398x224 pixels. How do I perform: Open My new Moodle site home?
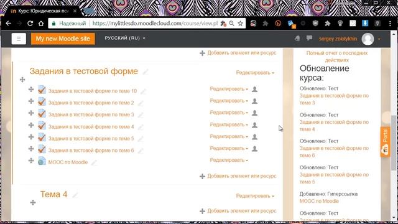63,39
